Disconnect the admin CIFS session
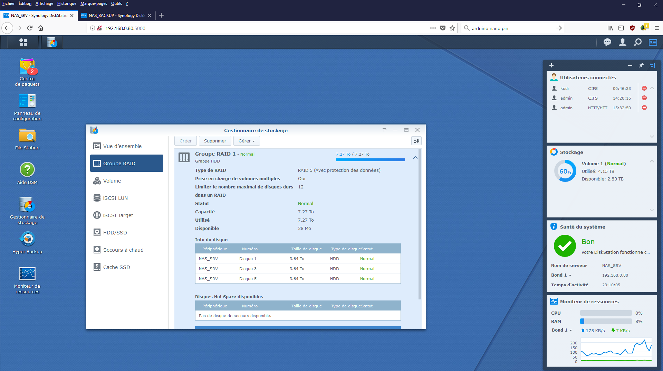This screenshot has width=663, height=371. (644, 98)
